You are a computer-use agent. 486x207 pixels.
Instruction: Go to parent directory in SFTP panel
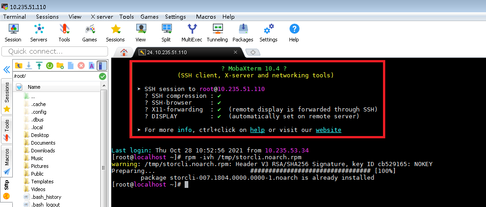click(18, 66)
